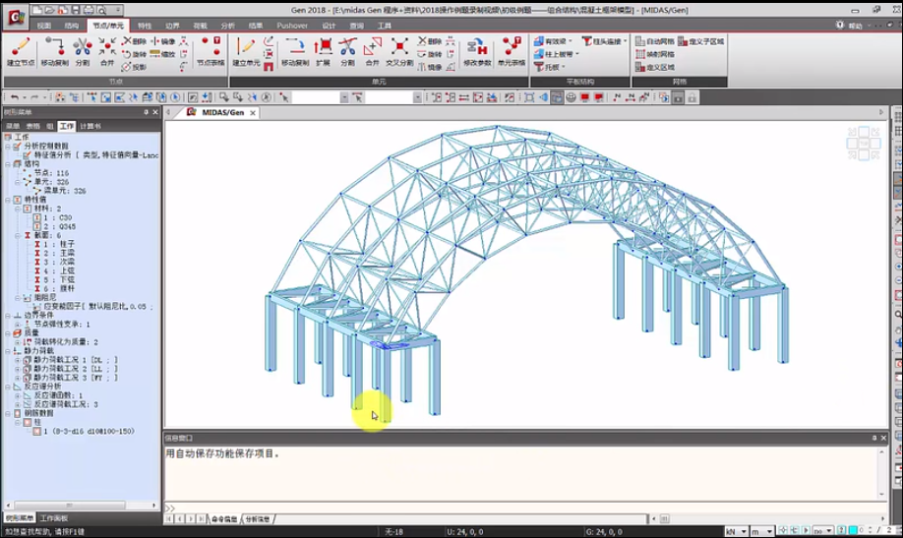Switch to the Pushover ribbon tab
The image size is (903, 538).
click(x=292, y=25)
